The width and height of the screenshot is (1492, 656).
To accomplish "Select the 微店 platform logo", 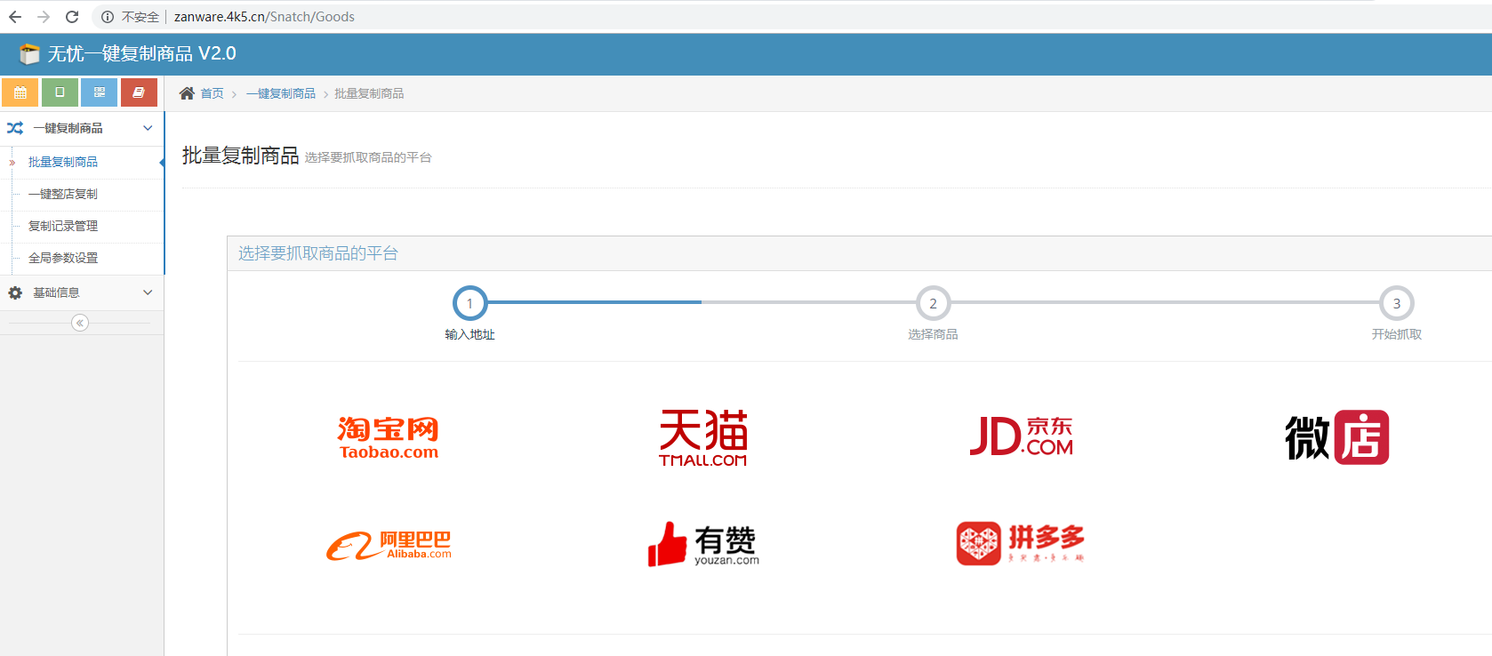I will [x=1336, y=436].
